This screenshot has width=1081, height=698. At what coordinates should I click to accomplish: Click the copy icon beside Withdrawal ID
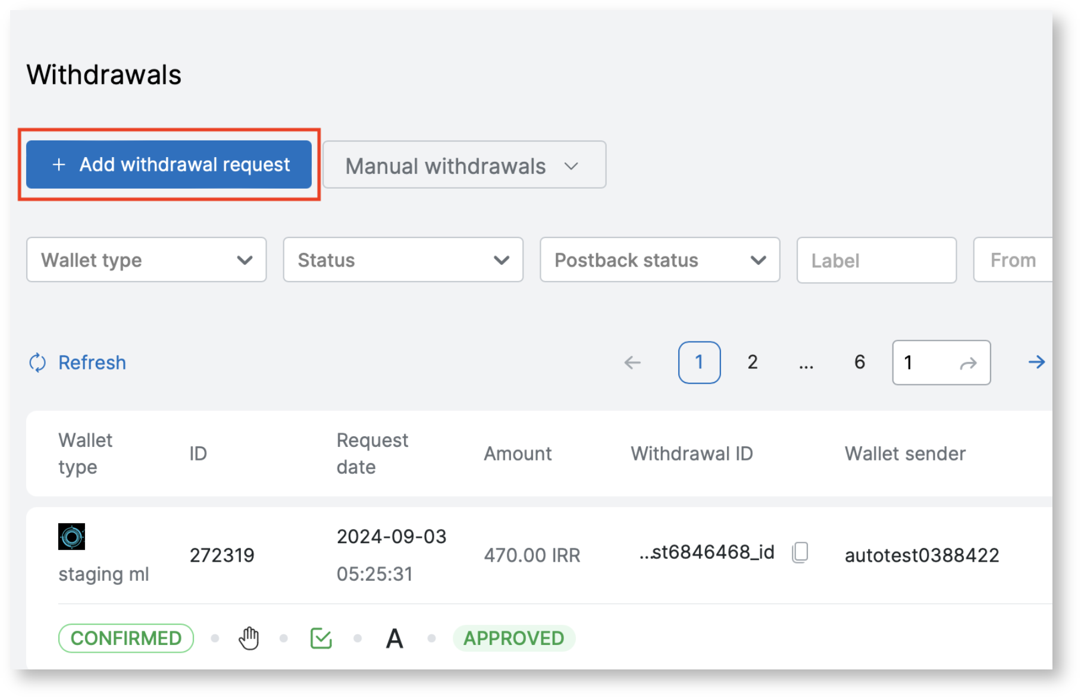coord(800,552)
